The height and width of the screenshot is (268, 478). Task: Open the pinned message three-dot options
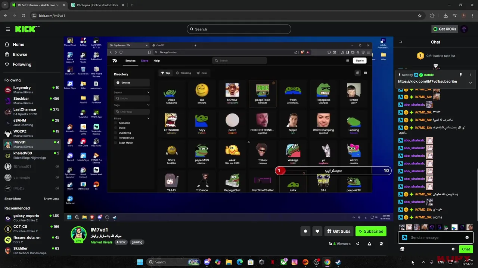tap(471, 75)
